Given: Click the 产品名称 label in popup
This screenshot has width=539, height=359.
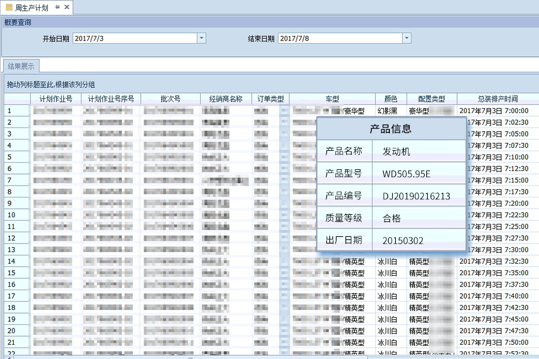Looking at the screenshot, I should (344, 151).
